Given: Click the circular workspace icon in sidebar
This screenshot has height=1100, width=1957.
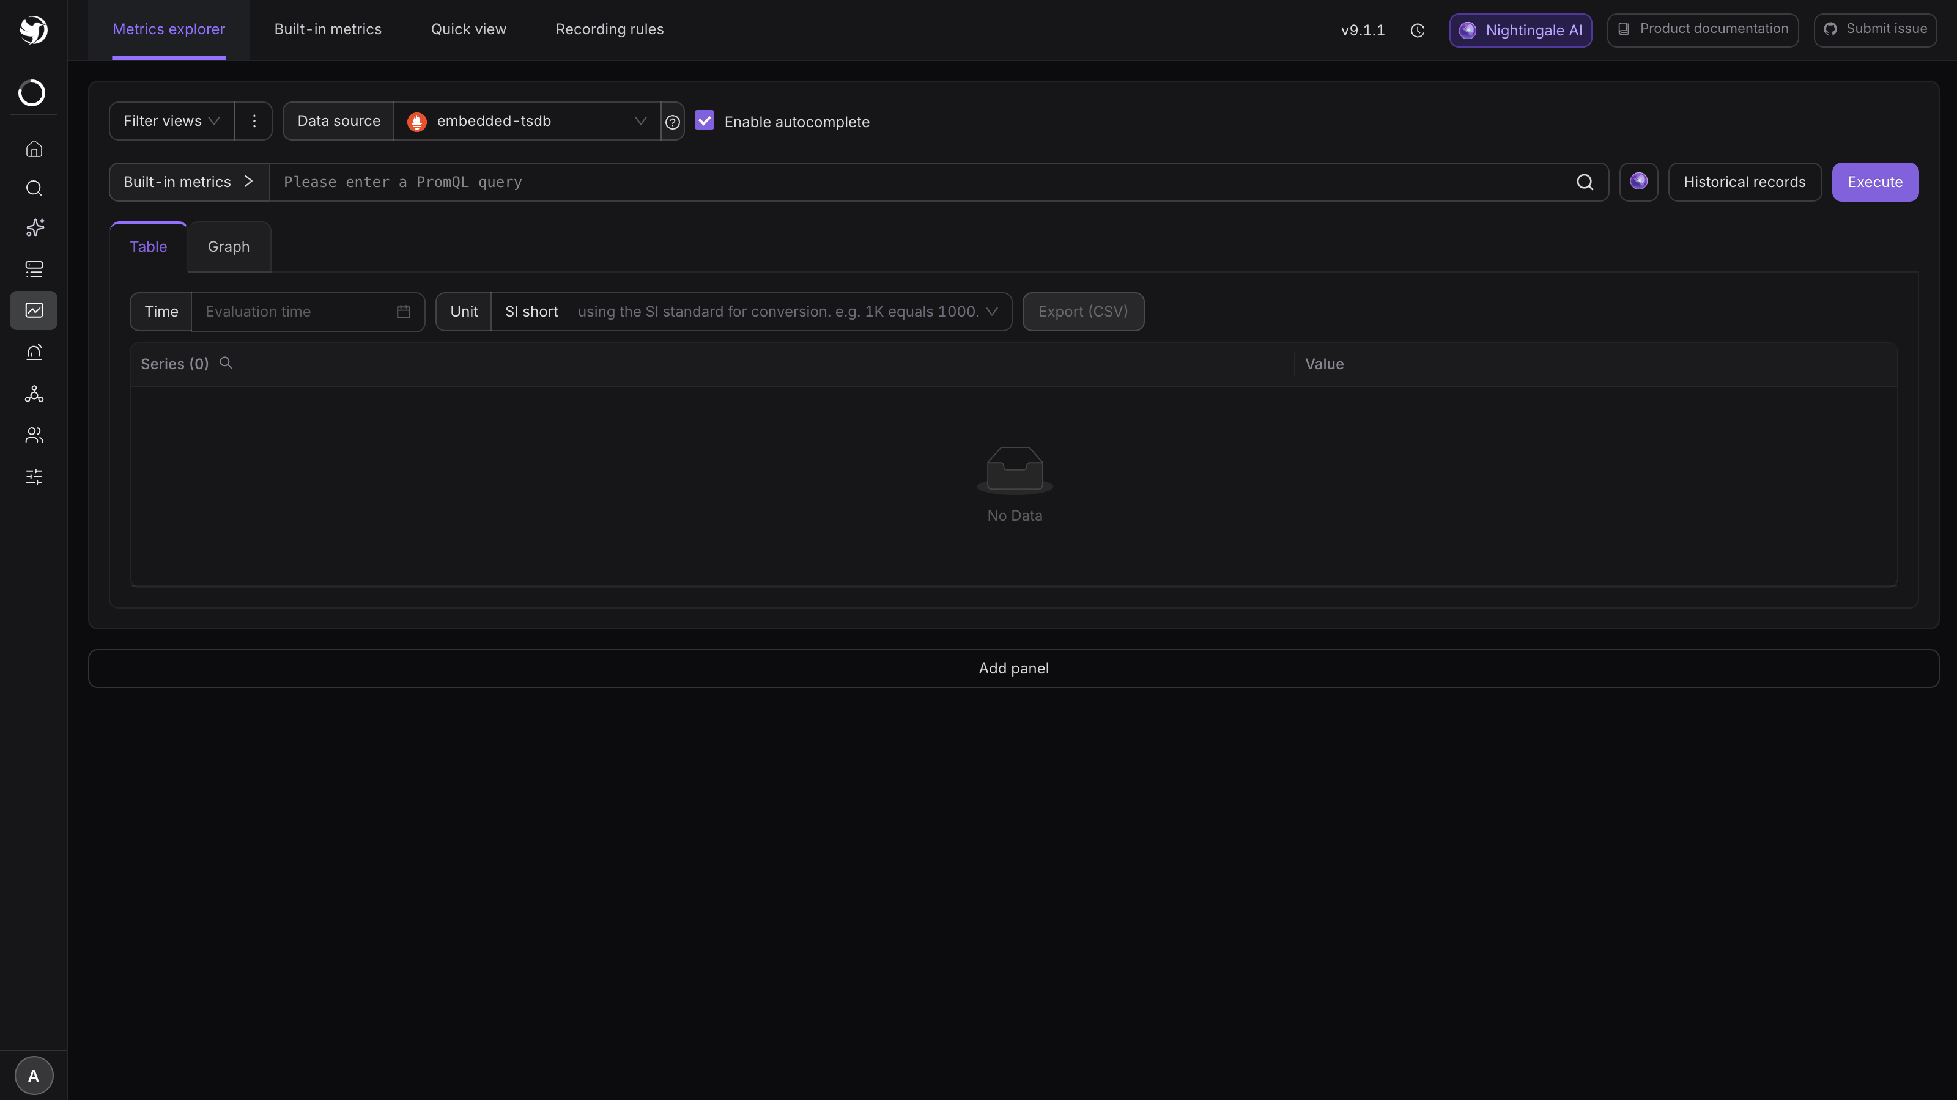Looking at the screenshot, I should (32, 93).
